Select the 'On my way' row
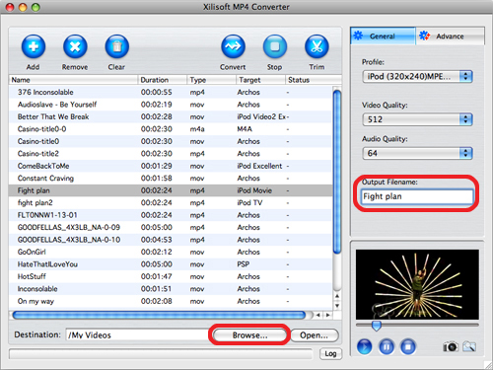493x370 pixels. click(x=171, y=301)
